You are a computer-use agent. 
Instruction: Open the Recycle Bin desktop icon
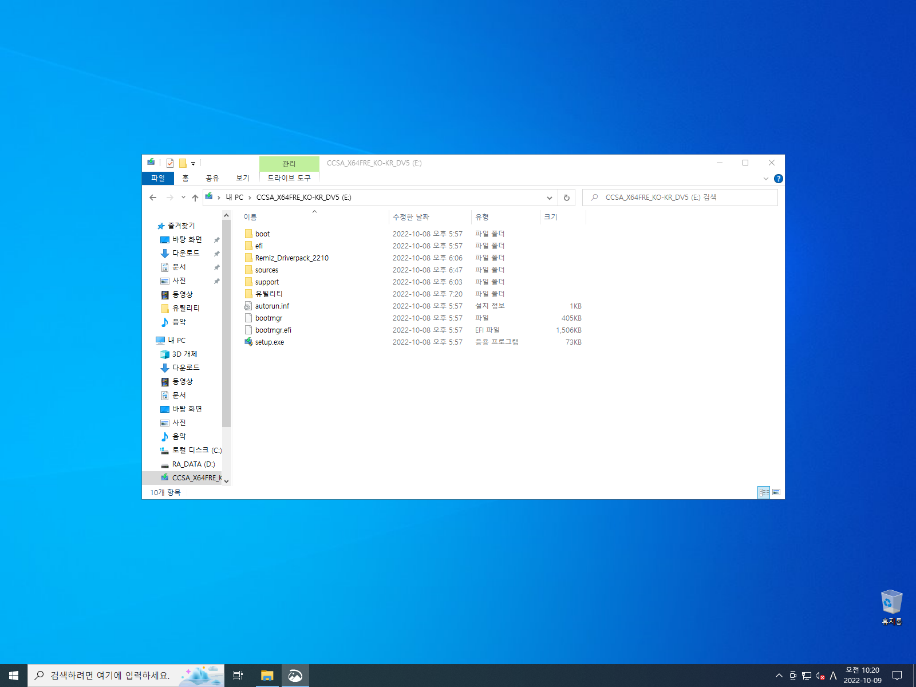point(891,607)
